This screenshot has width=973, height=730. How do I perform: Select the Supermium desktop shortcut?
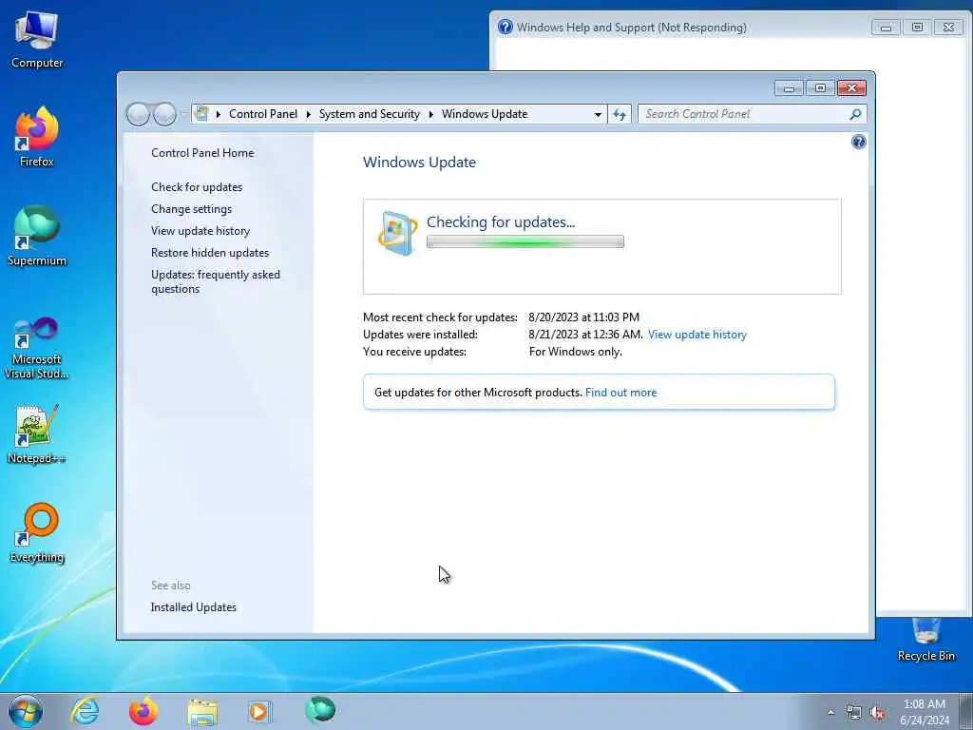[37, 236]
